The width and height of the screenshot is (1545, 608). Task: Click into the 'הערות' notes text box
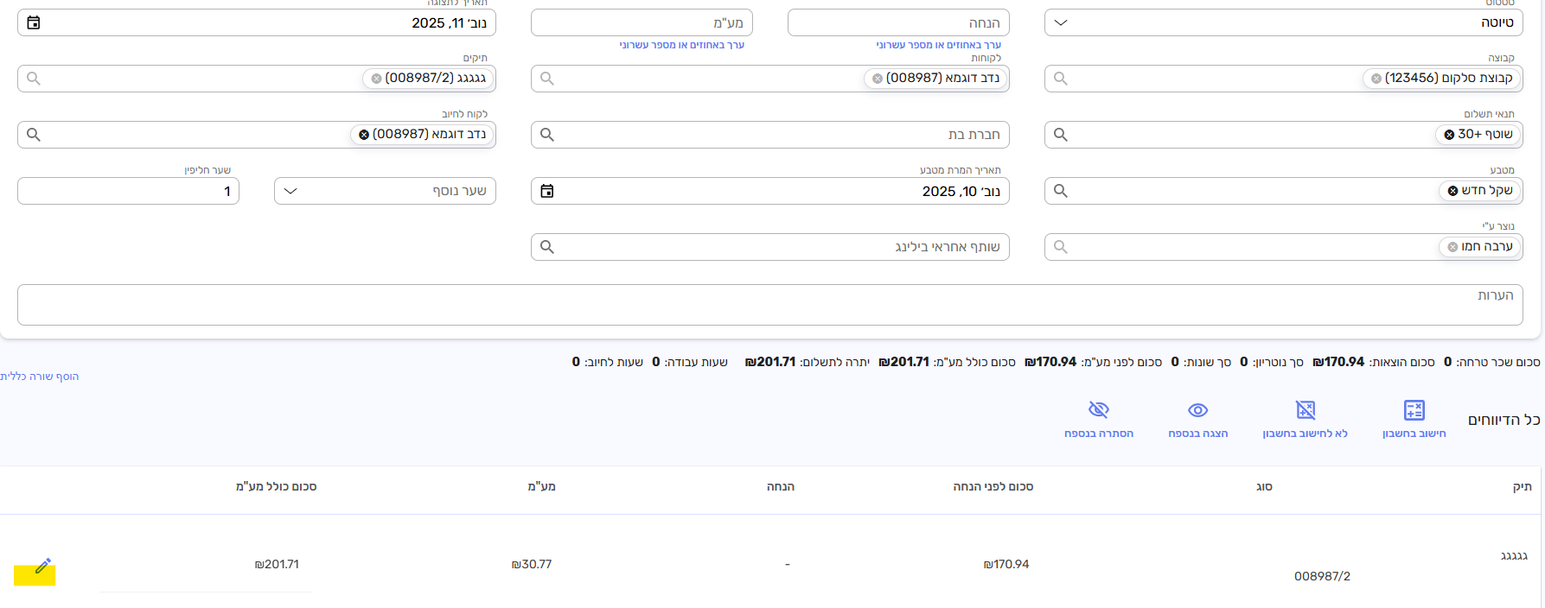(769, 306)
